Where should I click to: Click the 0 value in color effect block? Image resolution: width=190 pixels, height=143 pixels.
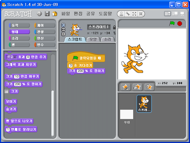[x=28, y=57]
